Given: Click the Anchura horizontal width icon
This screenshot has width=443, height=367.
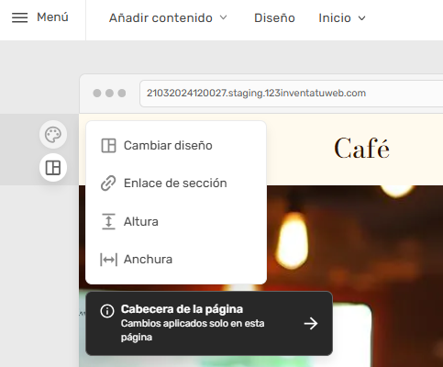Looking at the screenshot, I should (x=108, y=260).
